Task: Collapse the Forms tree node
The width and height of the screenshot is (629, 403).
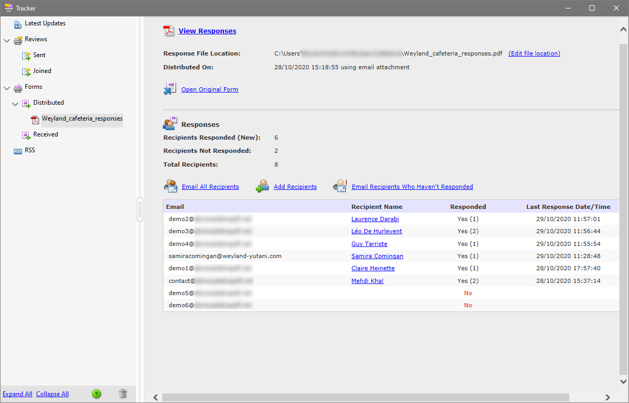Action: (x=6, y=87)
